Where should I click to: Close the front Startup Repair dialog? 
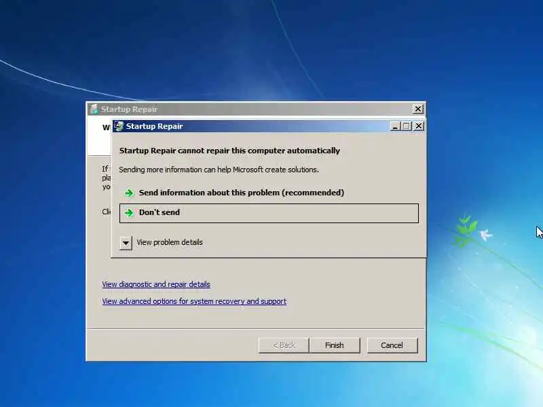tap(419, 126)
